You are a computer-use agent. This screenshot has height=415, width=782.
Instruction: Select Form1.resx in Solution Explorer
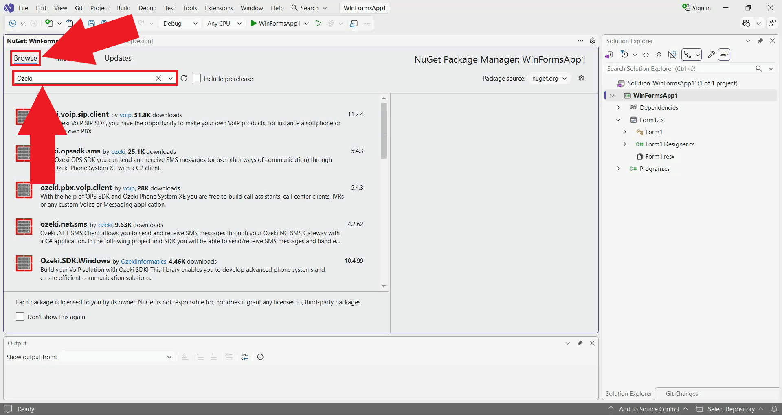pyautogui.click(x=660, y=156)
